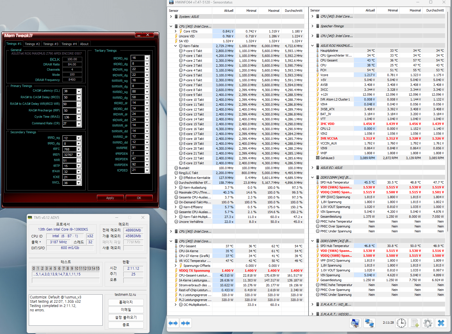Collapse the Kern-Takte row
Image resolution: width=452 pixels, height=334 pixels.
(x=176, y=46)
